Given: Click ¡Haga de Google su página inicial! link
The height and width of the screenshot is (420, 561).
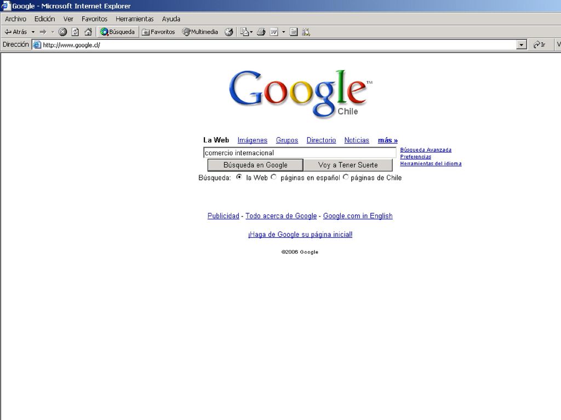Looking at the screenshot, I should [300, 234].
